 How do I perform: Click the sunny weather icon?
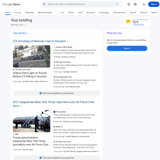[128, 22]
